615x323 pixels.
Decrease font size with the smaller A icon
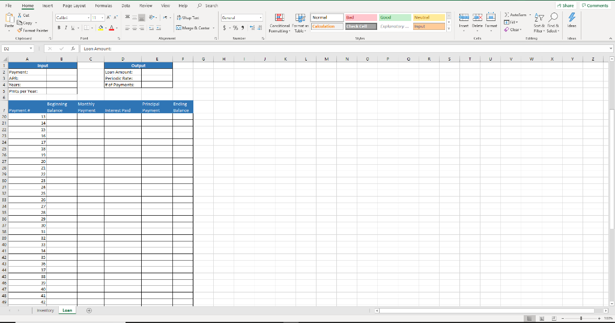(115, 17)
